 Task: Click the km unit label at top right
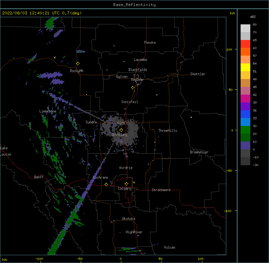232,13
